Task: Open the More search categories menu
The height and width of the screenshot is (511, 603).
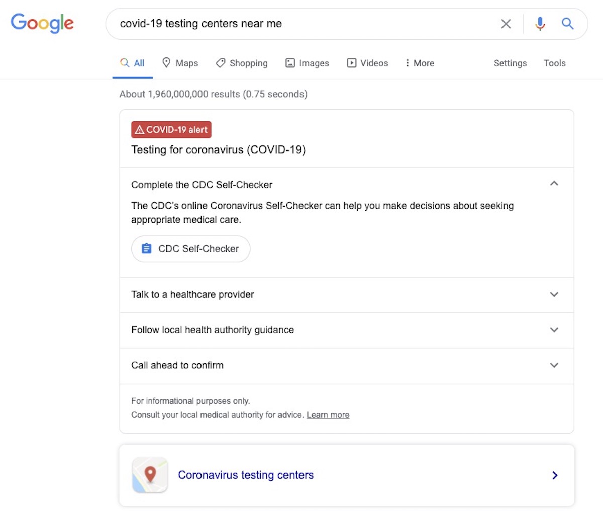Action: [420, 63]
